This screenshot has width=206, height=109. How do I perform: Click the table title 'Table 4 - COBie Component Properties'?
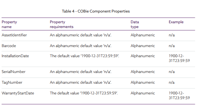click(x=96, y=11)
